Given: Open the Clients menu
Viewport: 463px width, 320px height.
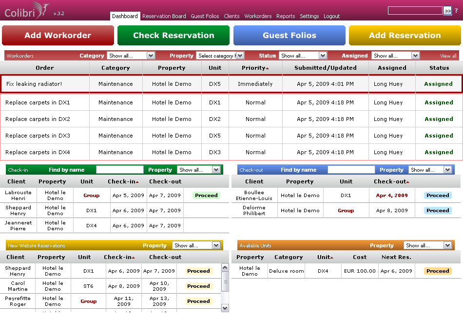Looking at the screenshot, I should coord(231,16).
